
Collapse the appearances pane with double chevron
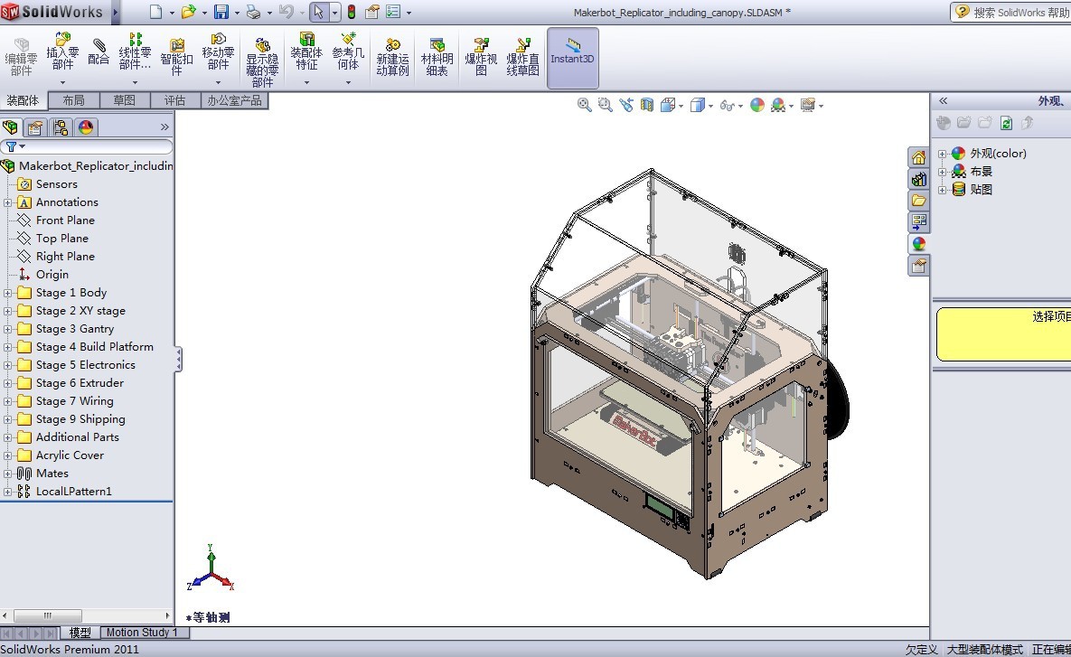point(944,100)
